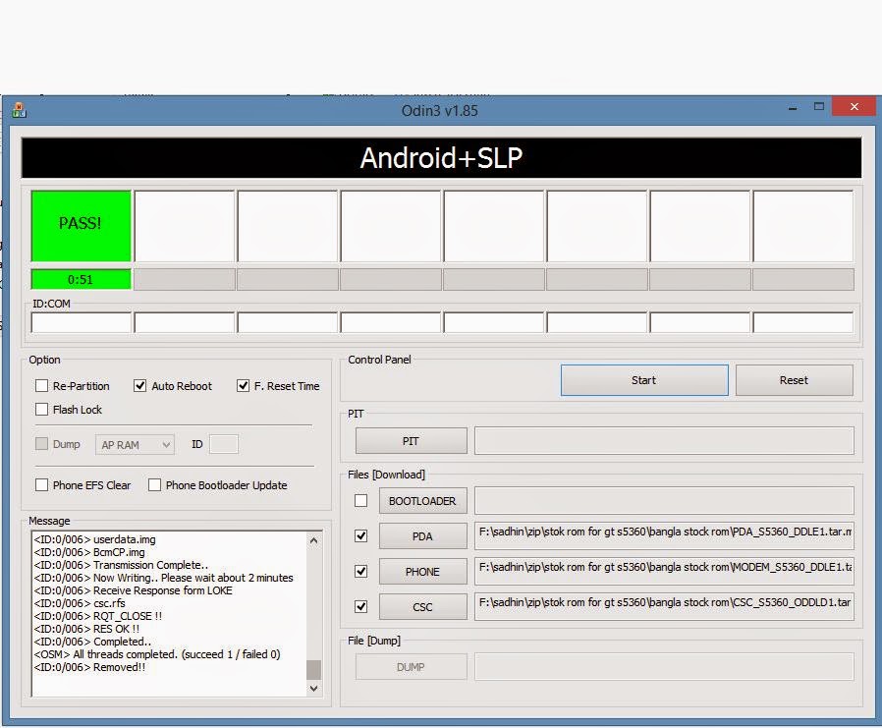Enable Flash Lock option
The height and width of the screenshot is (728, 882).
(x=41, y=410)
